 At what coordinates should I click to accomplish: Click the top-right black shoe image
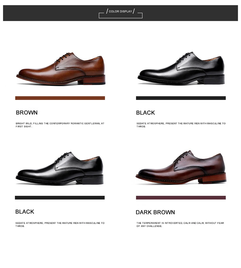tap(181, 68)
